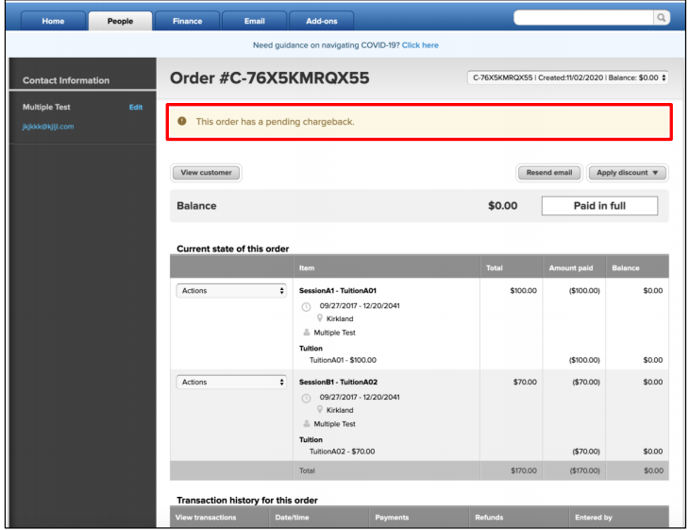Screen dimensions: 689x530
Task: Open Actions dropdown for SessionA1 - TuitionA01
Action: coord(231,291)
